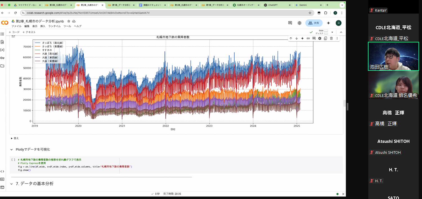Screen dimensions: 422x199
Task: Open the variables {x} panel
Action: (x=3, y=50)
